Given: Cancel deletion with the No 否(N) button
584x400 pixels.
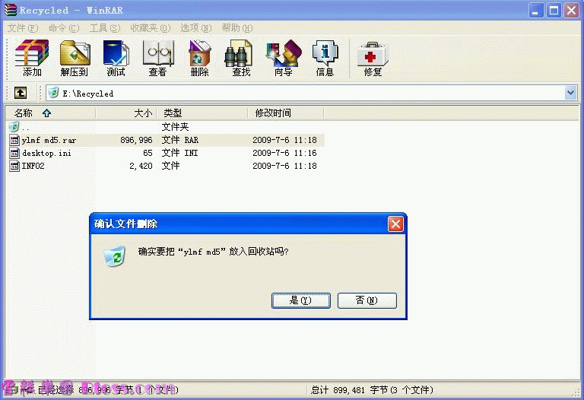Looking at the screenshot, I should click(367, 300).
